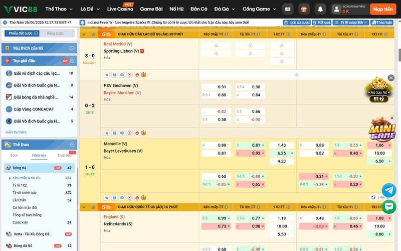
Task: Click the Nạp tiền deposit button
Action: point(383,9)
